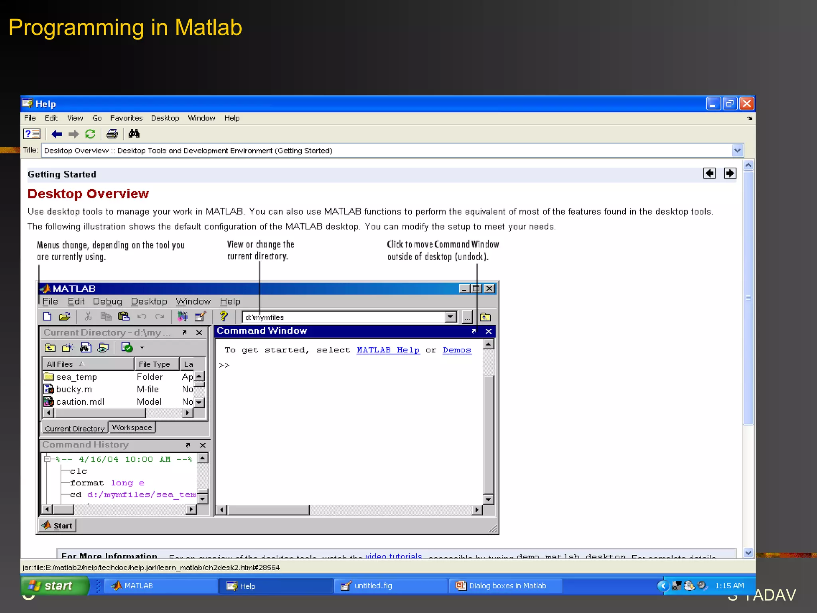Click browse for folder ellipsis button
817x613 pixels.
pos(467,318)
